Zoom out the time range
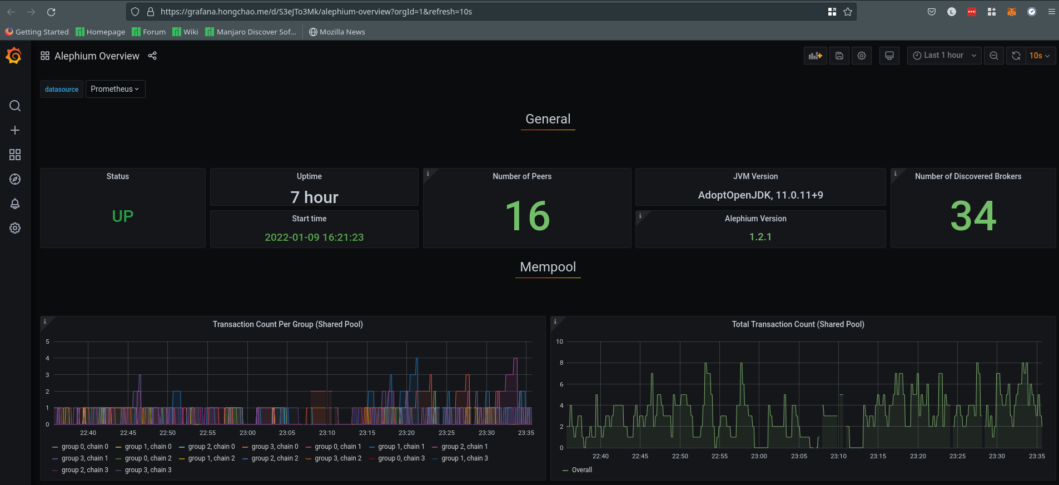This screenshot has width=1059, height=485. [x=994, y=56]
